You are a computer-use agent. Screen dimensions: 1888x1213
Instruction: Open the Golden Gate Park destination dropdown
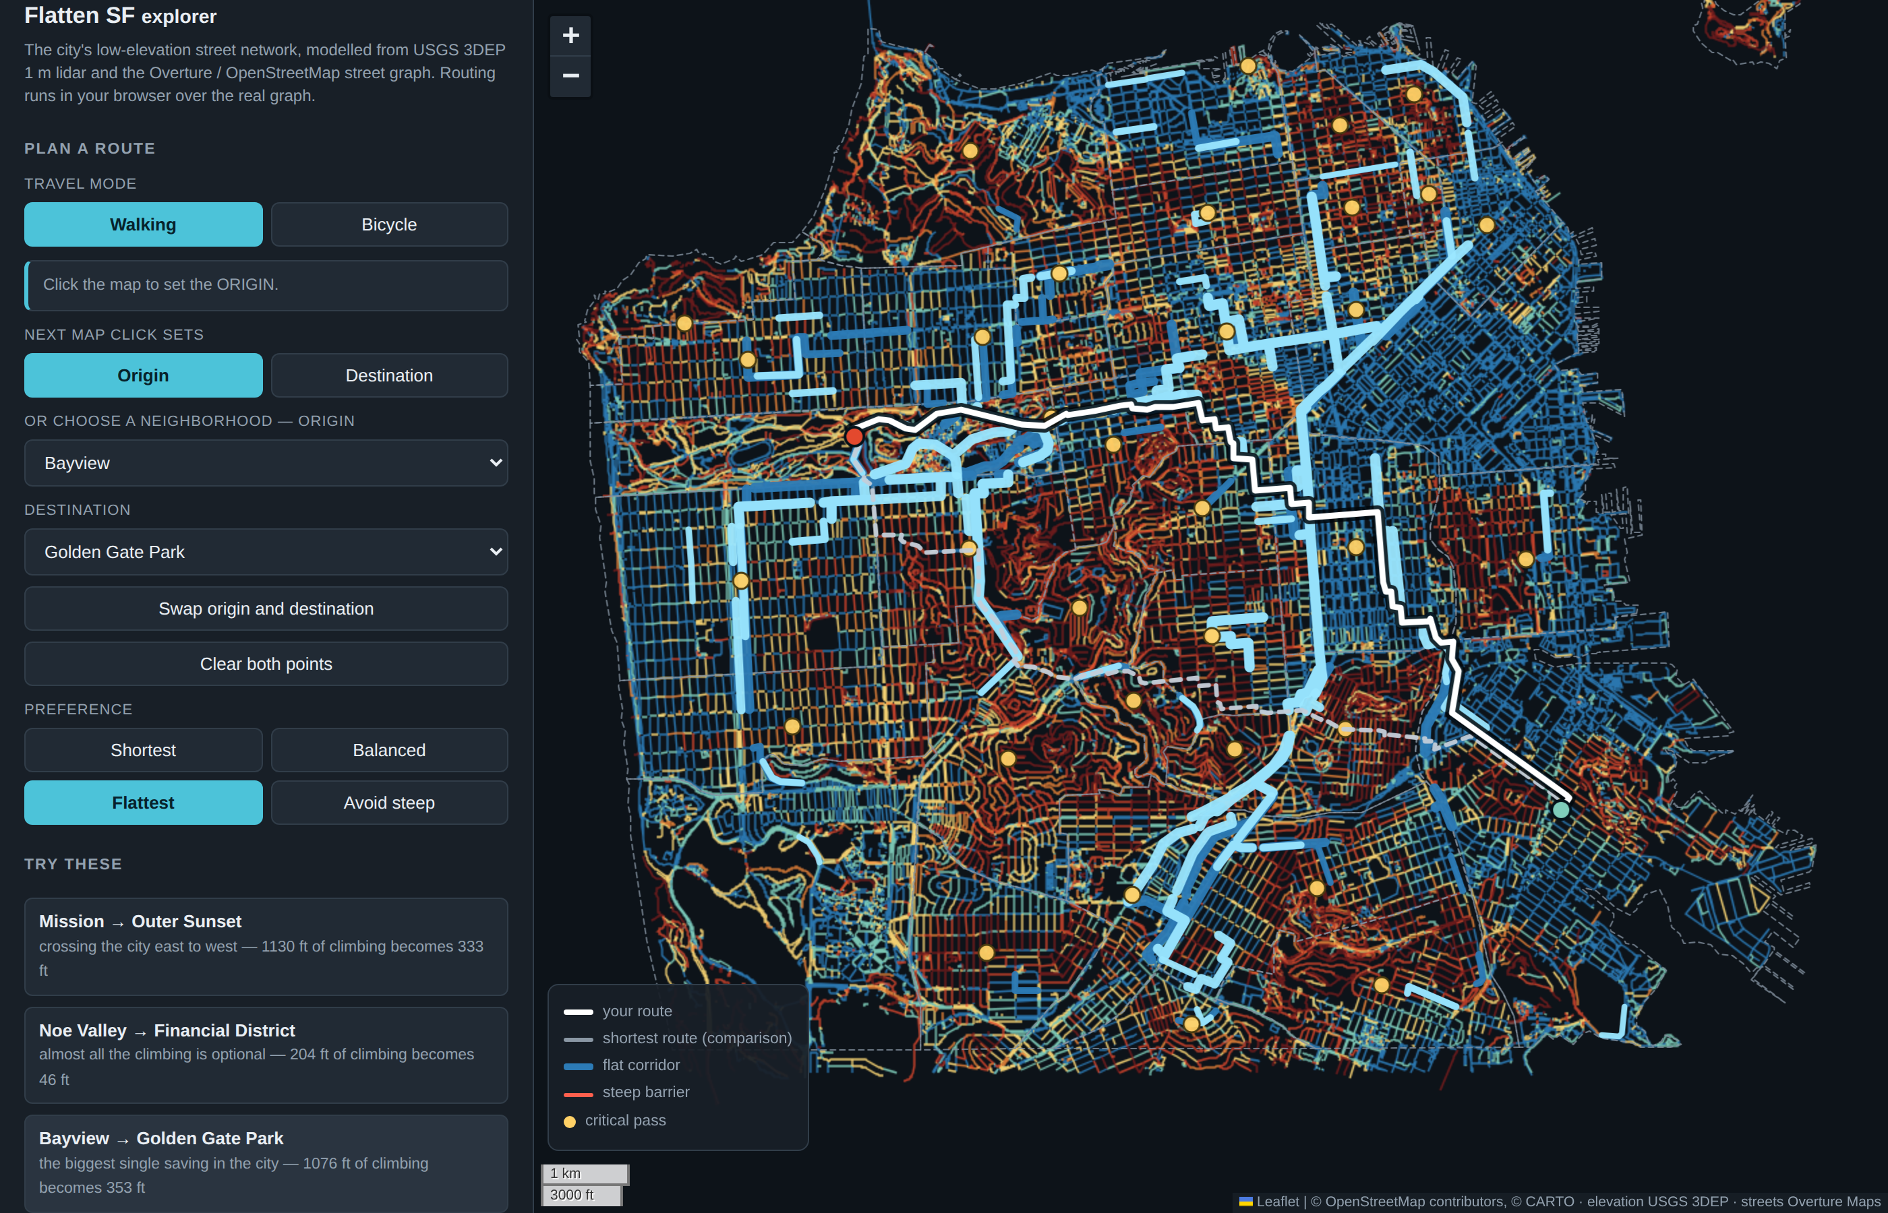(x=266, y=552)
